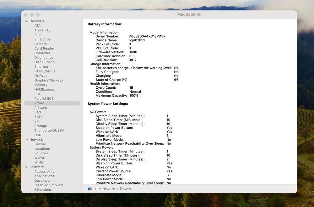The image size is (314, 207).
Task: Select PCI in the sidebar
Action: coord(37,94)
